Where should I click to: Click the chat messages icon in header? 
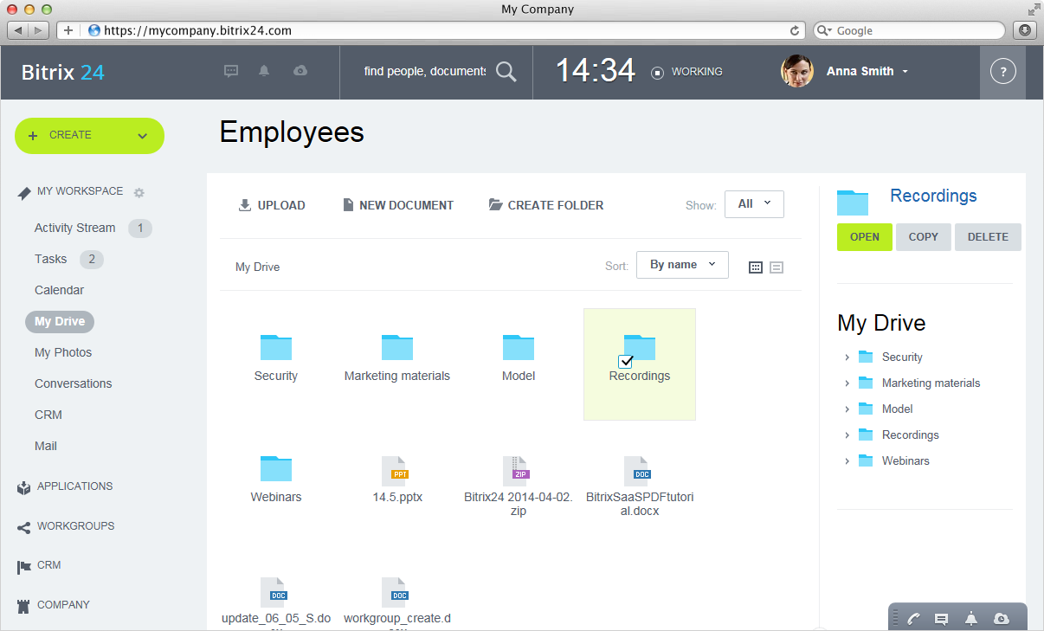click(231, 71)
